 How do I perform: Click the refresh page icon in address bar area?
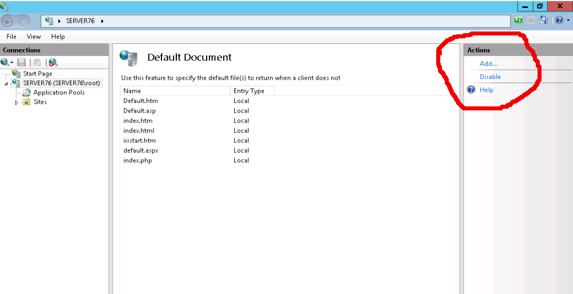[x=518, y=20]
